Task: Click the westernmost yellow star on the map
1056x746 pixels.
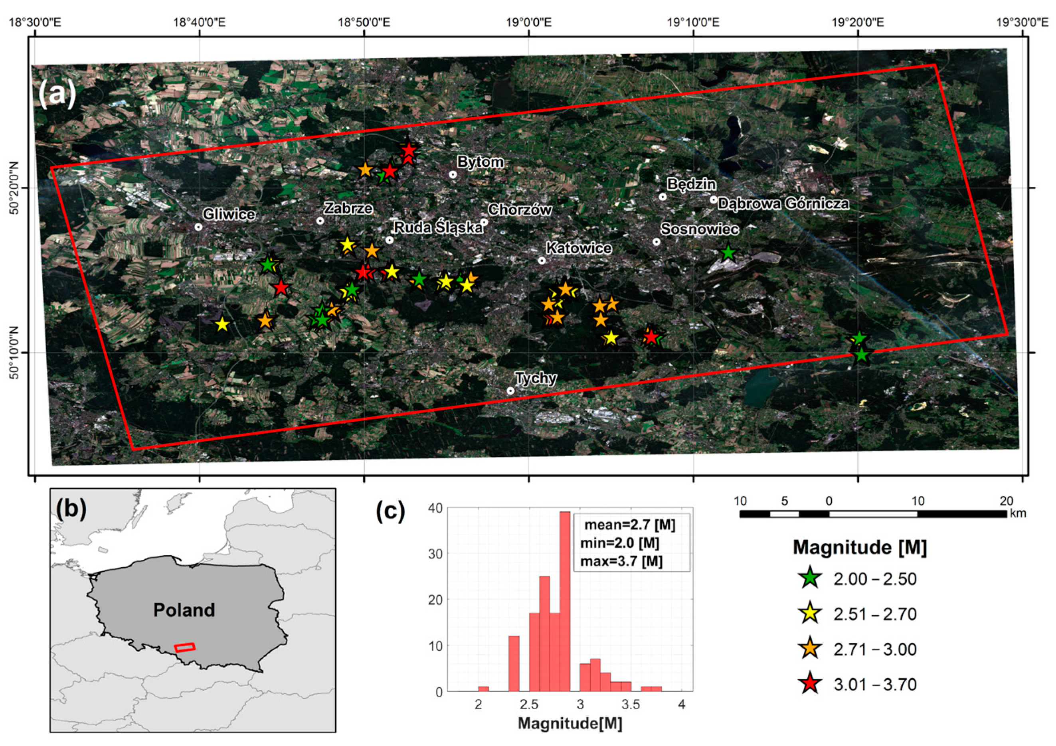Action: click(222, 324)
